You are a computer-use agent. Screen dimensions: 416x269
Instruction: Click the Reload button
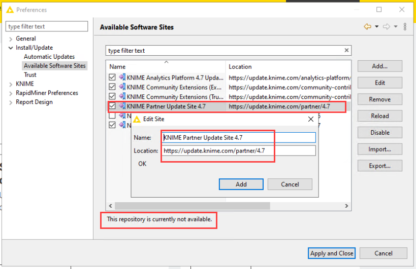pos(379,116)
